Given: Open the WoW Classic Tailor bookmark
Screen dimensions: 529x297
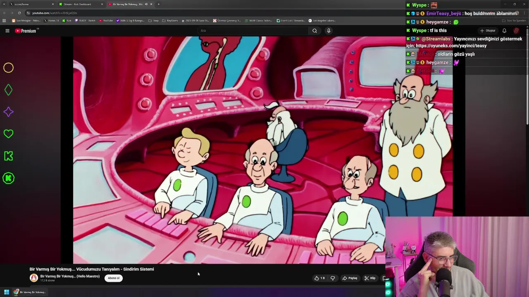Looking at the screenshot, I should coord(259,21).
